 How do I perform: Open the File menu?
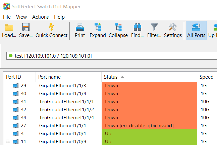7,17
